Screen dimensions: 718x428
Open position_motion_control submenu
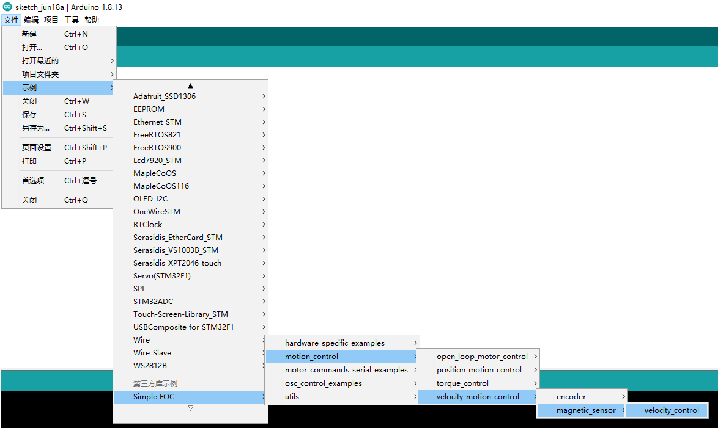pos(478,369)
